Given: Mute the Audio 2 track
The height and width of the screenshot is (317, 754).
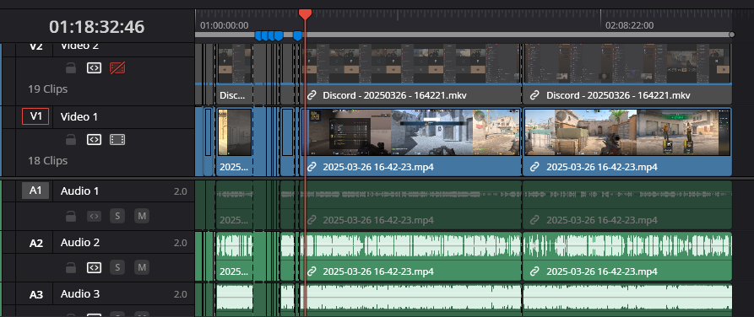Looking at the screenshot, I should [x=141, y=267].
